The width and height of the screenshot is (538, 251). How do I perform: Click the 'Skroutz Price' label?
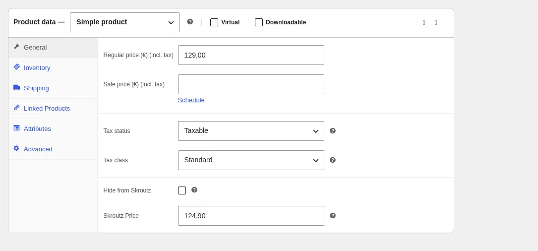121,216
